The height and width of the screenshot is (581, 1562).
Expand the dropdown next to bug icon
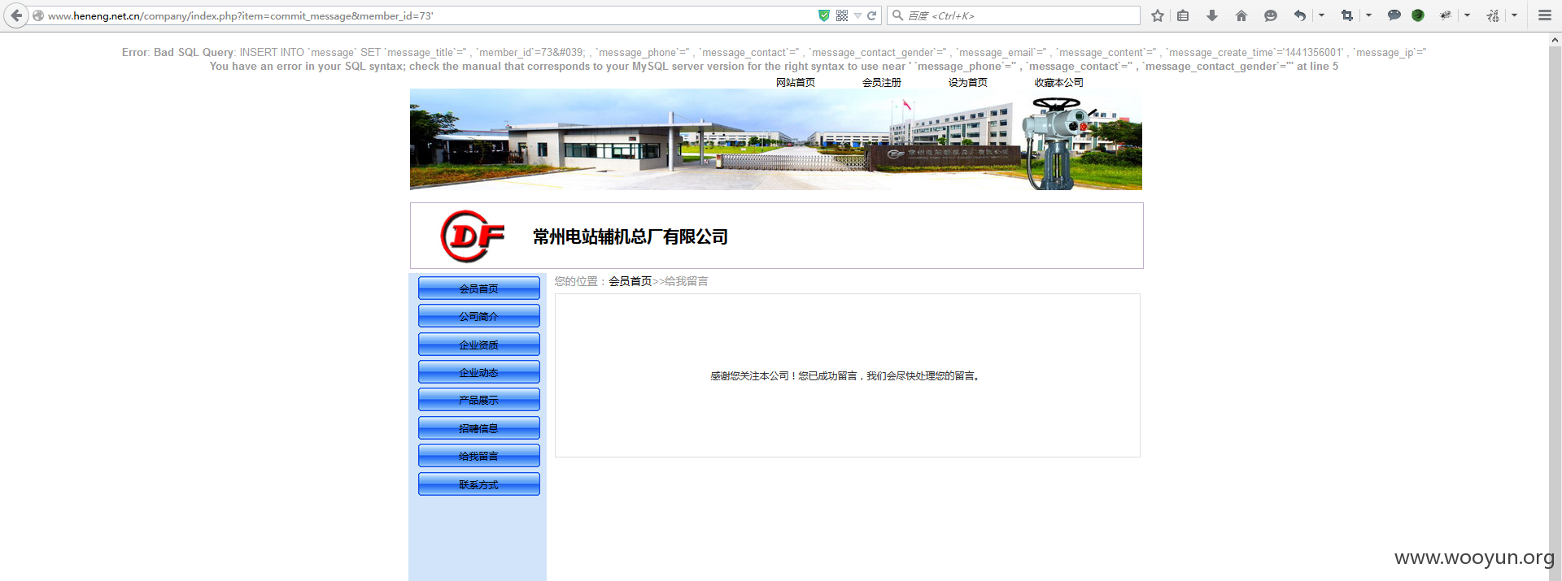[1467, 15]
